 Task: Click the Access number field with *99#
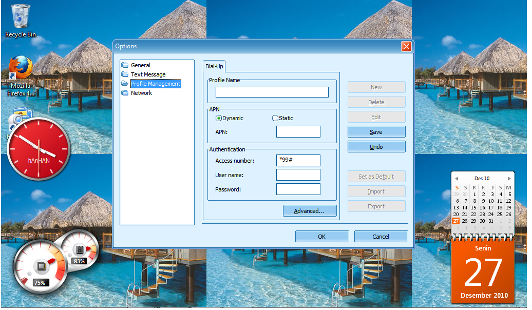click(298, 161)
